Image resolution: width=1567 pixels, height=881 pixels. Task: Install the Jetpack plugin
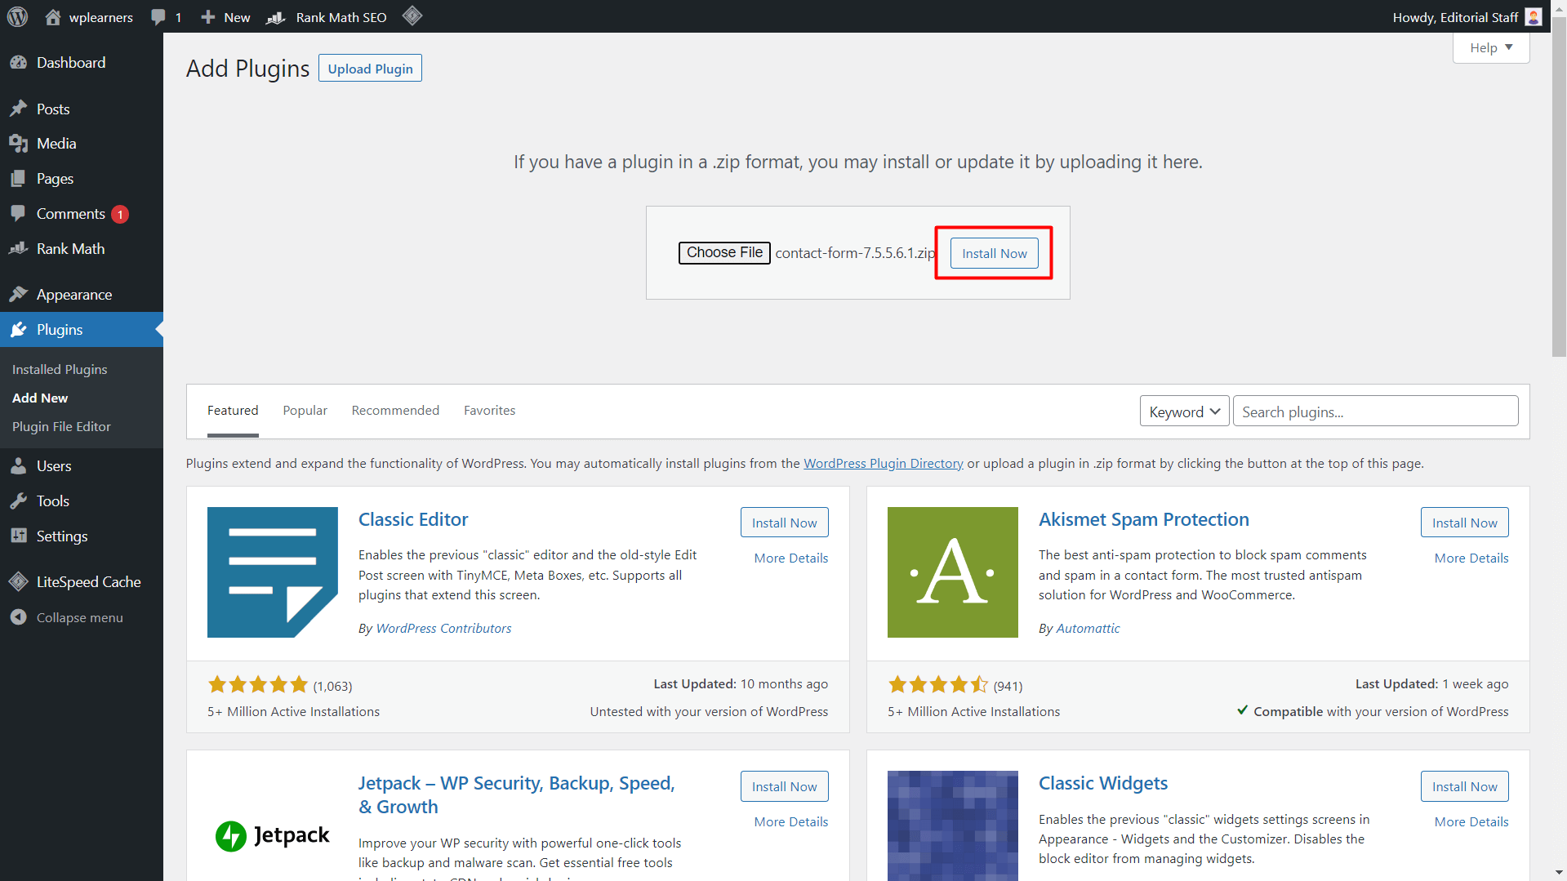(784, 786)
